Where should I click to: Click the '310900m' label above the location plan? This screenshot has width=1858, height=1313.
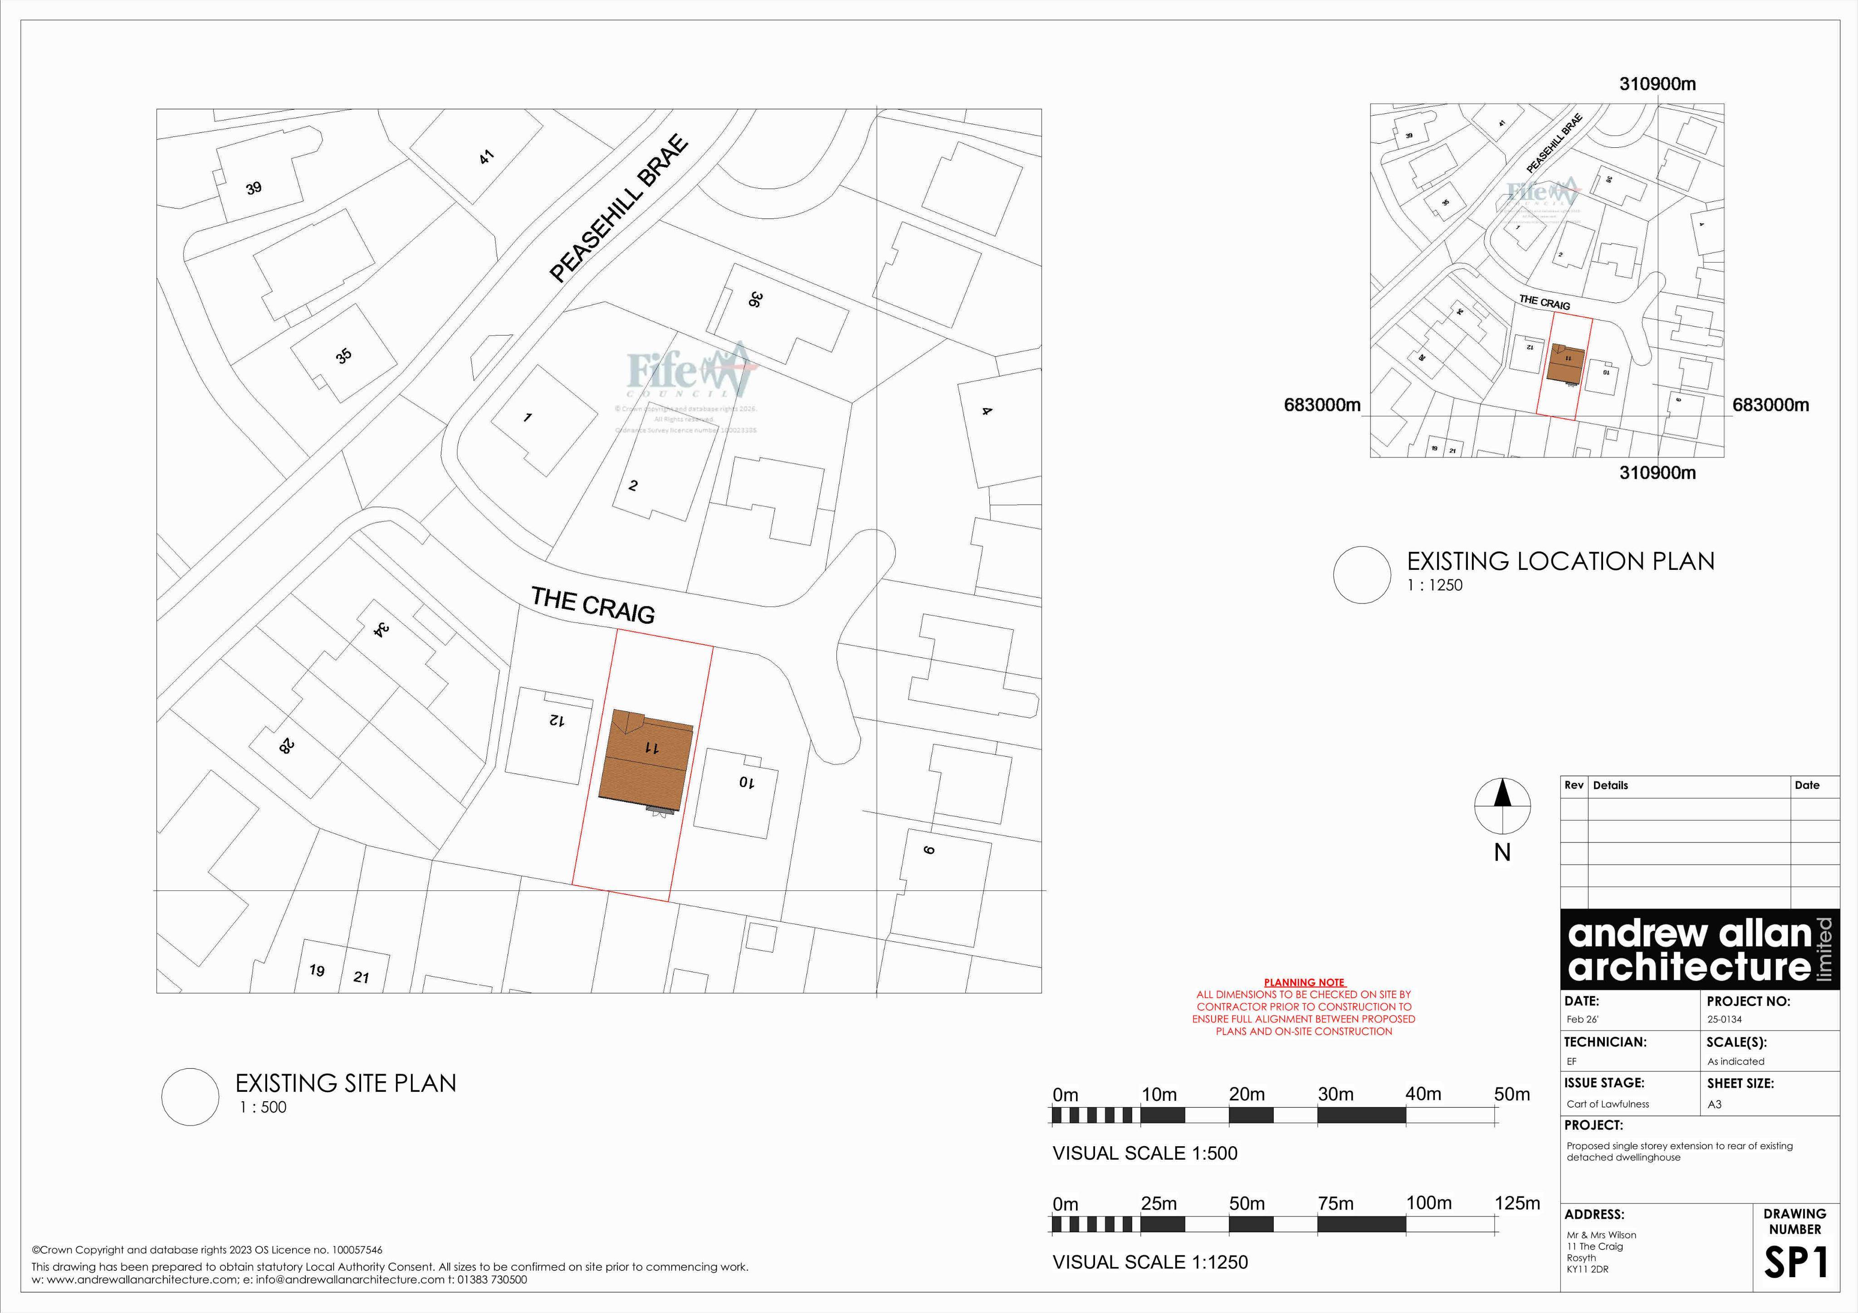click(x=1658, y=84)
